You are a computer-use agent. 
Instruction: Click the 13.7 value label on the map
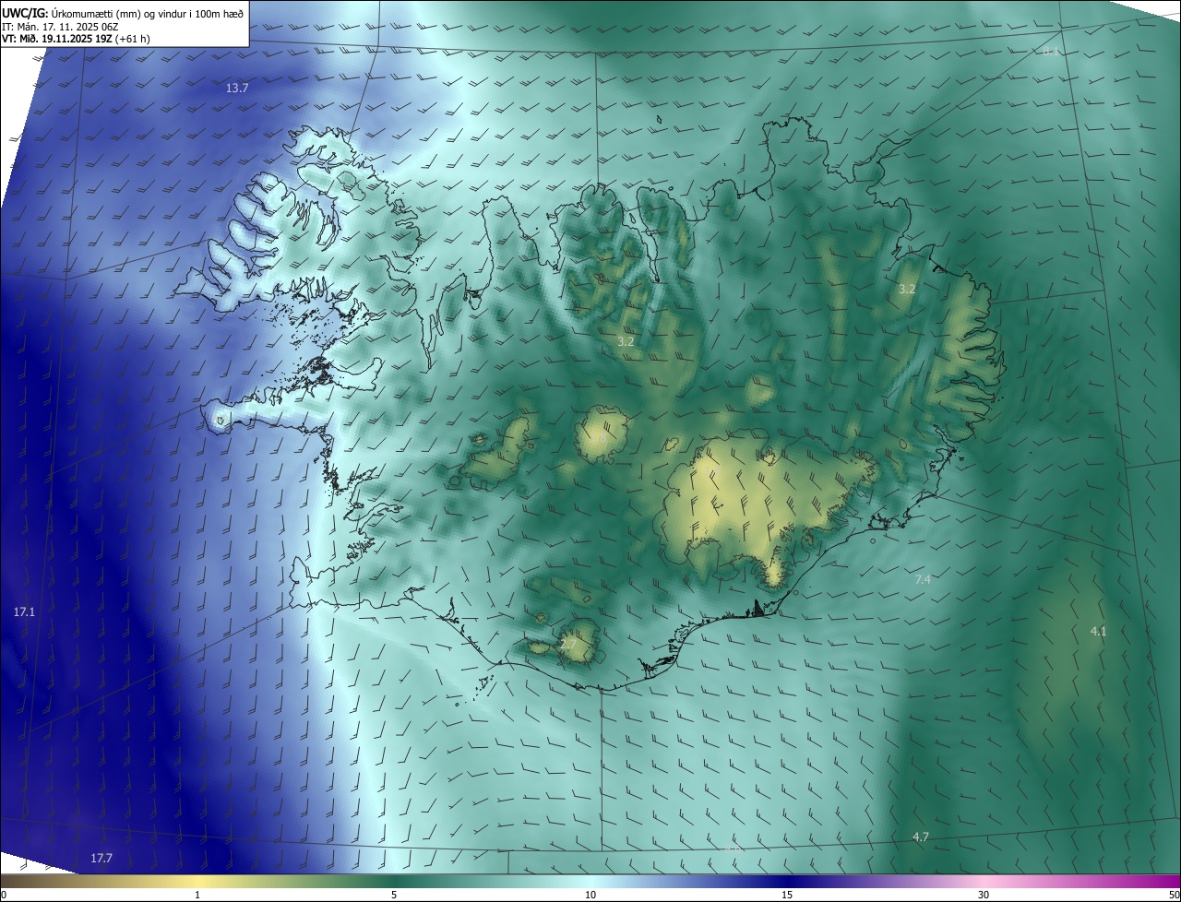point(237,88)
